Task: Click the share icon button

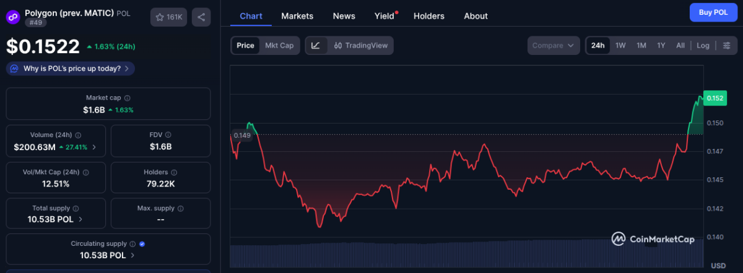Action: pyautogui.click(x=201, y=17)
